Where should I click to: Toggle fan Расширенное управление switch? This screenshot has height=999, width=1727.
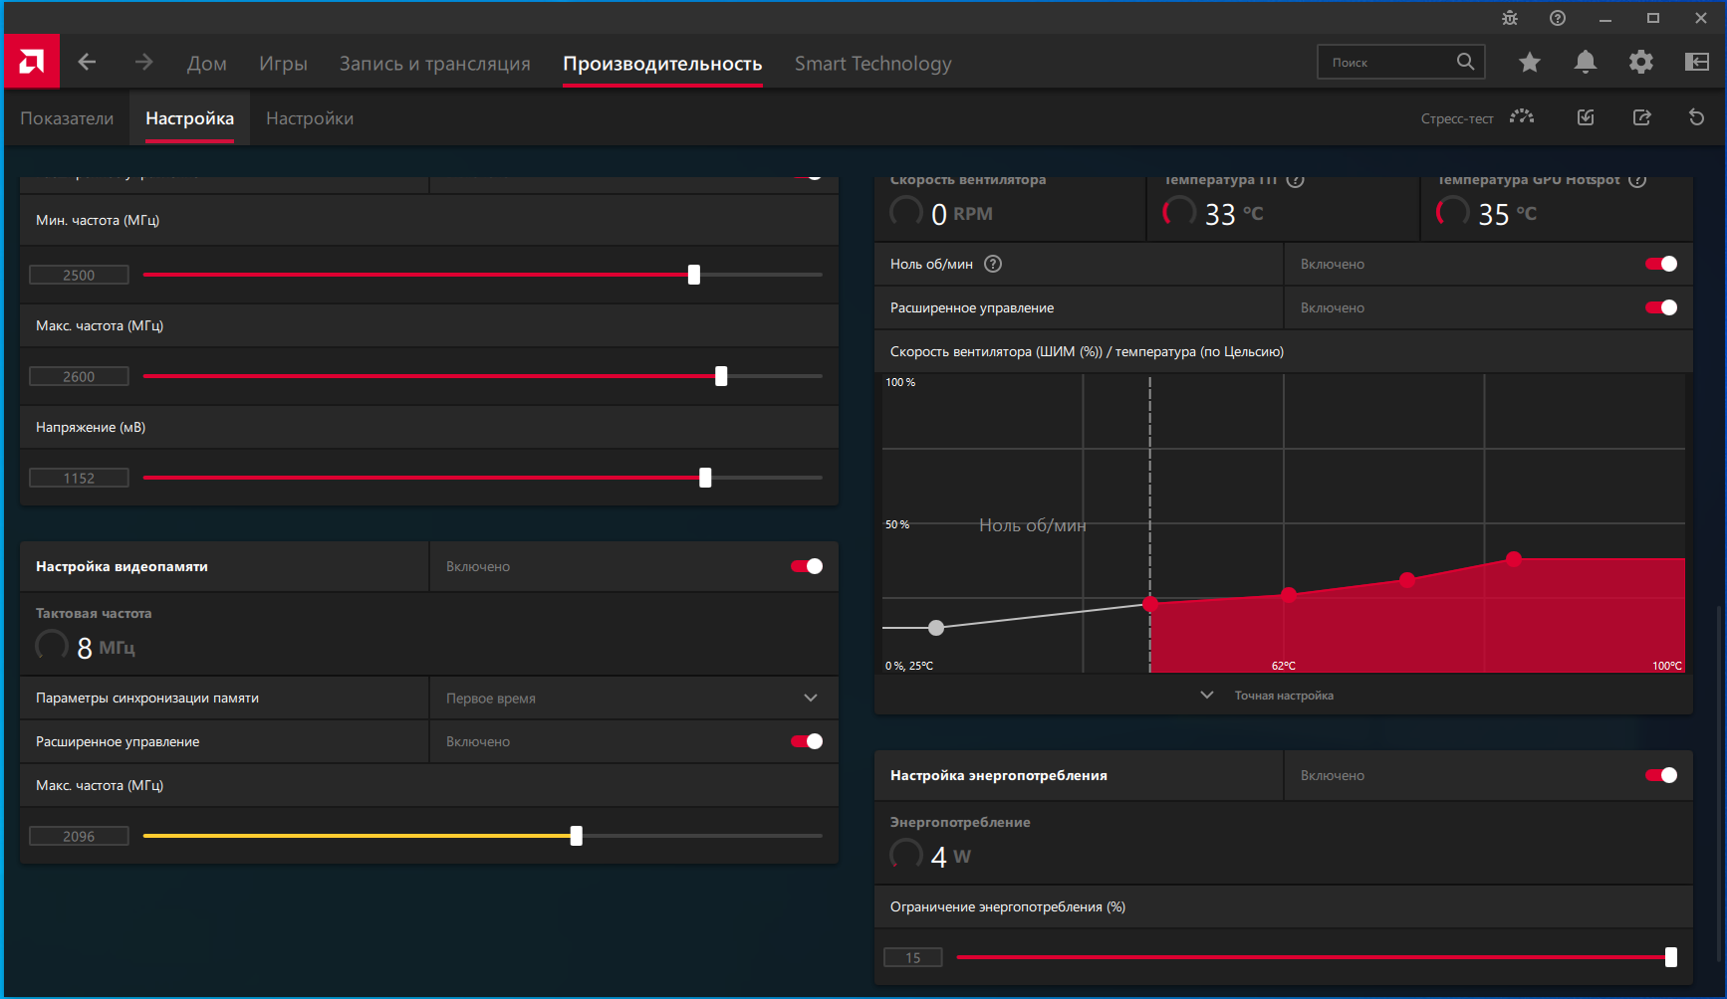1661,307
